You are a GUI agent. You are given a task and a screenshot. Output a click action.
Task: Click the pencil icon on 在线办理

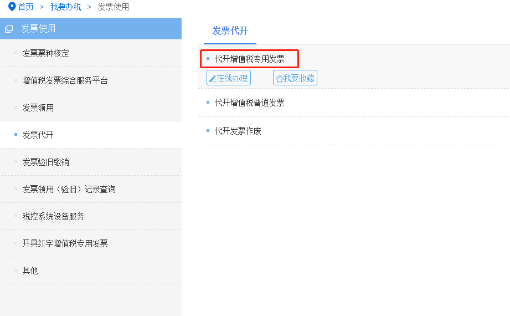click(x=213, y=79)
